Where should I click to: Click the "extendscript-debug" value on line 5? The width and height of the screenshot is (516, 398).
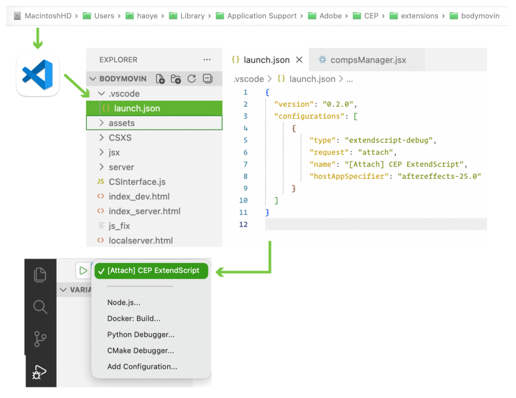[x=388, y=140]
